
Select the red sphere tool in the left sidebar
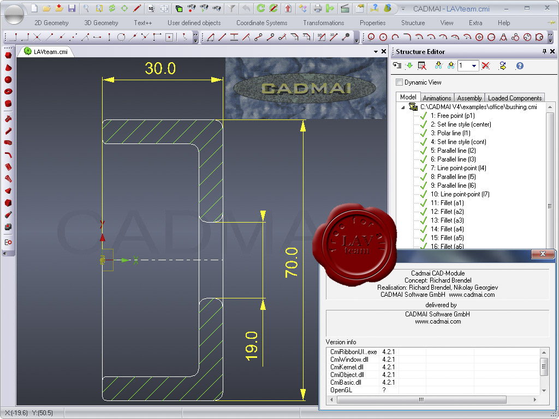pyautogui.click(x=8, y=80)
